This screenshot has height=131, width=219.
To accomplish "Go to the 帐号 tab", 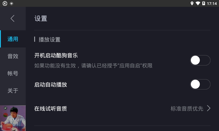I will pyautogui.click(x=13, y=73).
